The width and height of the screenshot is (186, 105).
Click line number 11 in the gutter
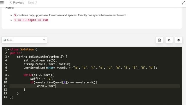click(x=5, y=86)
